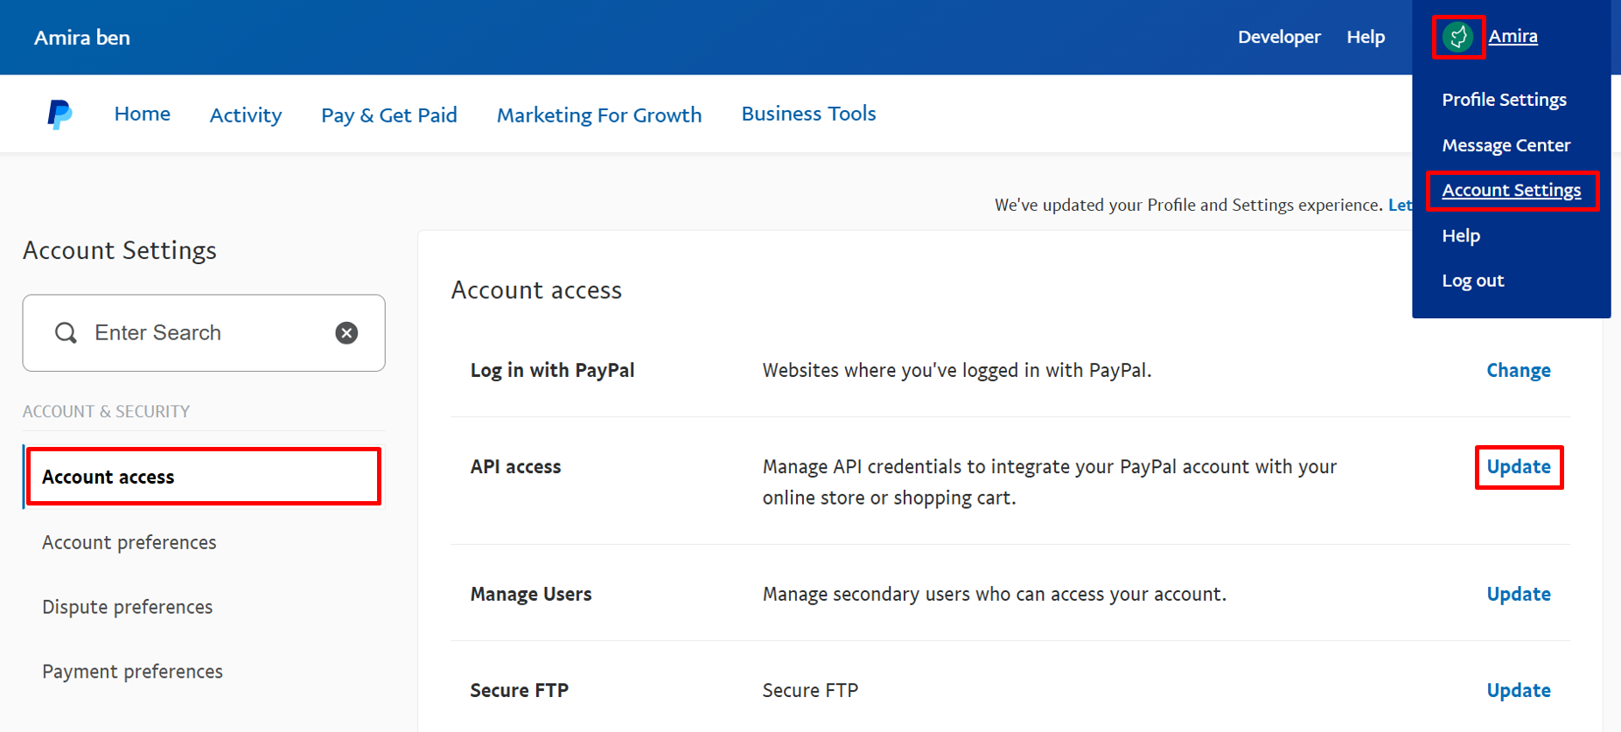Click the Account access section heading
This screenshot has width=1621, height=732.
536,290
